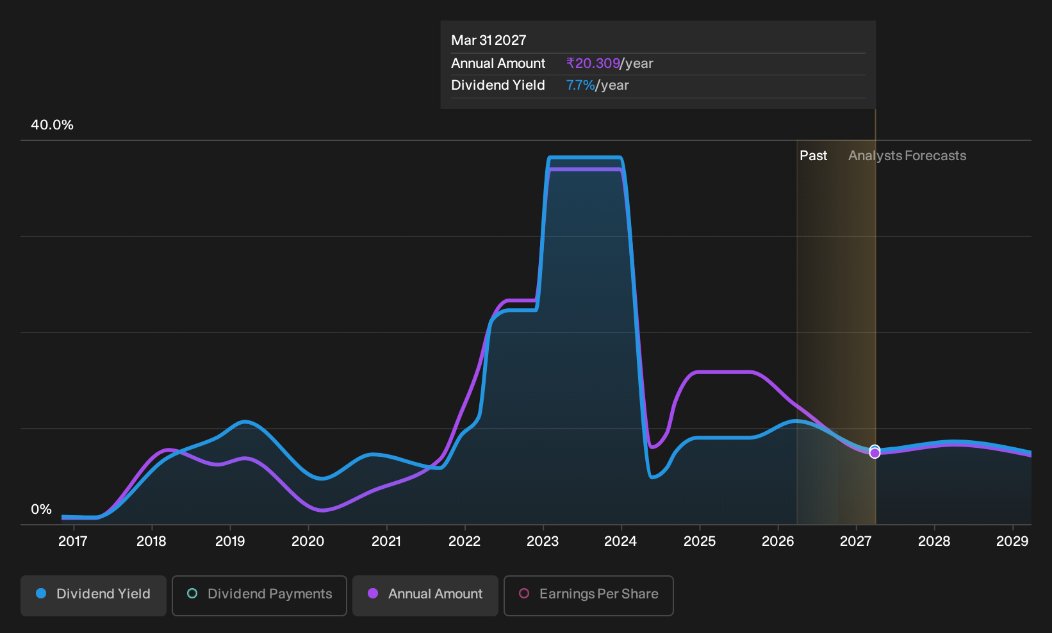Click the 'Analysts Forecasts' label
The height and width of the screenshot is (633, 1052).
click(x=907, y=156)
